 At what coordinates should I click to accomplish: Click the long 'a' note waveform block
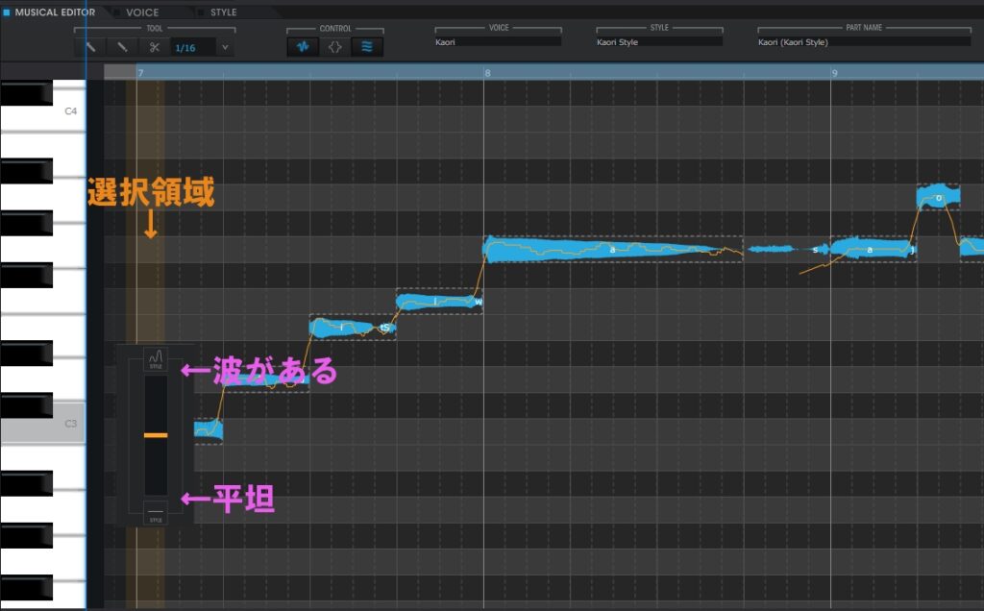click(611, 249)
